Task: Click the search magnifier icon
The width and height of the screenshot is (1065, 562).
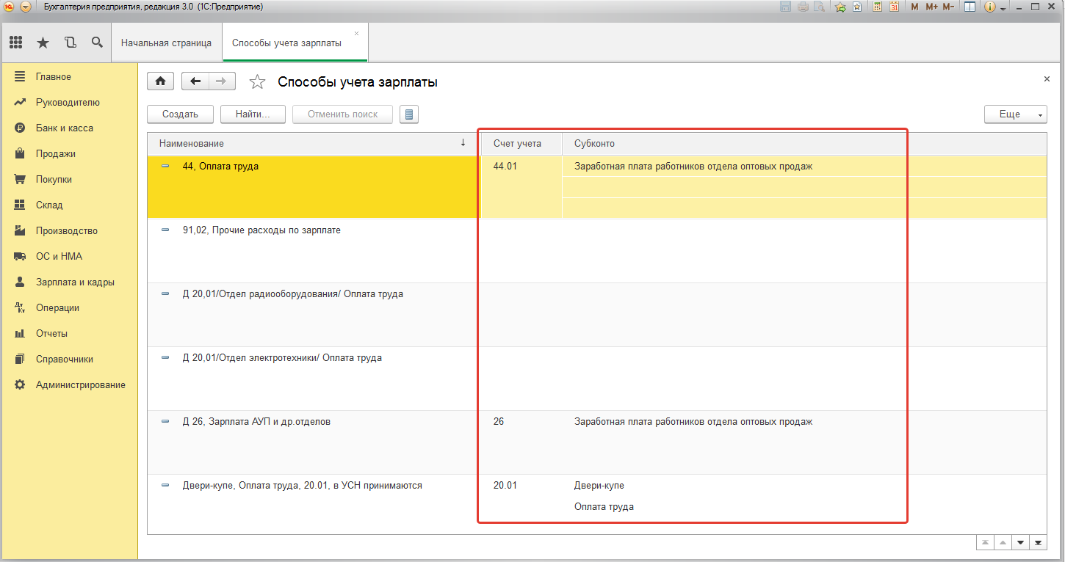Action: 97,43
